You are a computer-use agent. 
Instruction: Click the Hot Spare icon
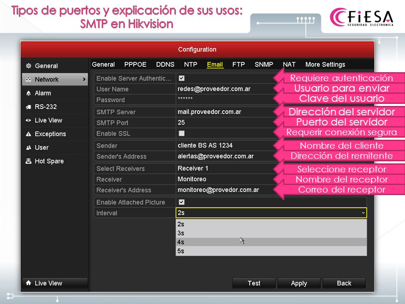(28, 161)
